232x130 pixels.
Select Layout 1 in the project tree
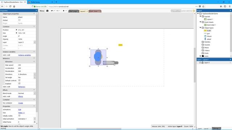[210, 19]
